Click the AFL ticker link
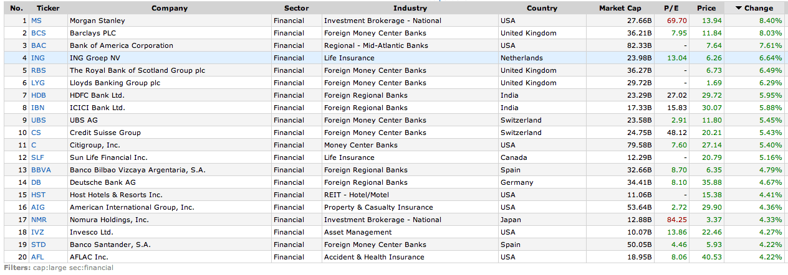 [x=37, y=257]
